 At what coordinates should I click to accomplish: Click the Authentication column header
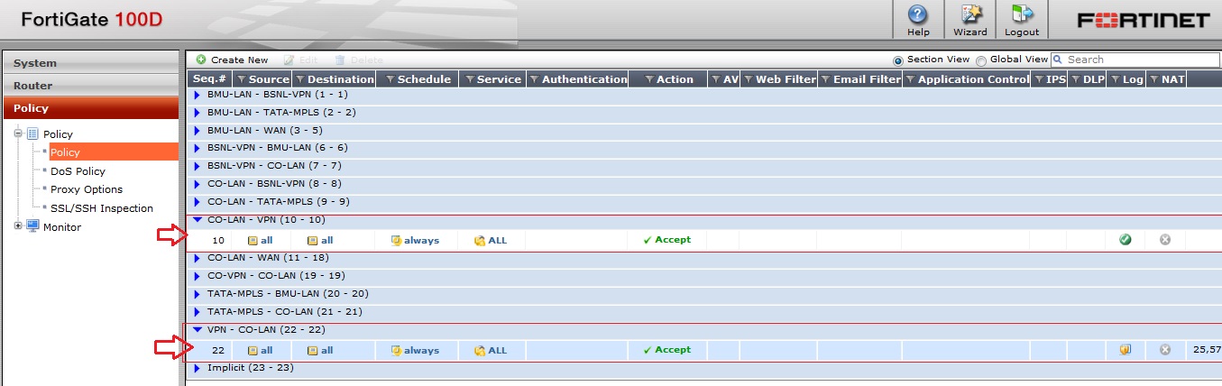point(577,79)
